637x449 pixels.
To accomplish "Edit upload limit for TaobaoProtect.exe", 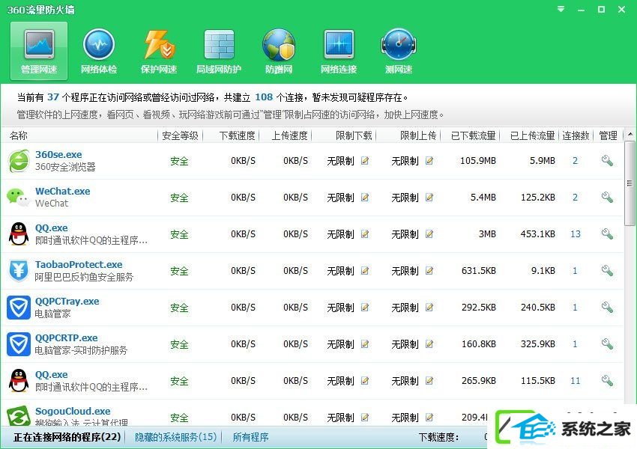I will click(429, 271).
